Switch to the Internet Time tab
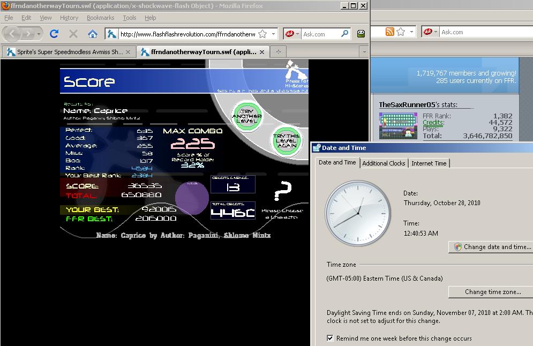This screenshot has width=533, height=346. coord(429,163)
